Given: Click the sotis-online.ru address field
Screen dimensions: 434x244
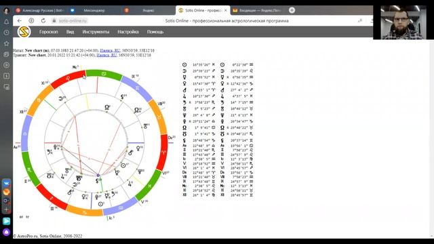Looking at the screenshot, I should [73, 21].
